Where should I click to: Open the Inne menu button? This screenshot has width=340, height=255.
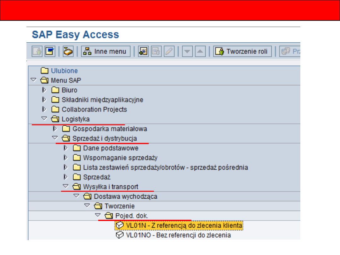[x=106, y=51]
